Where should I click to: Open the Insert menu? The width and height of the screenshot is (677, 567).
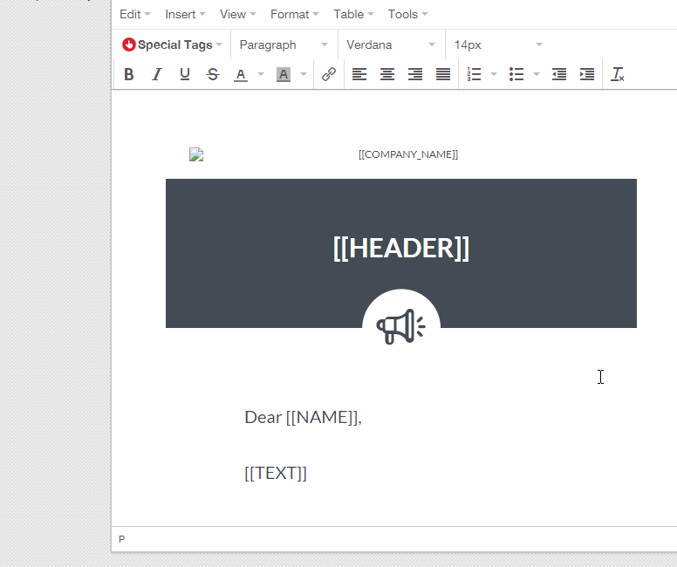tap(185, 14)
